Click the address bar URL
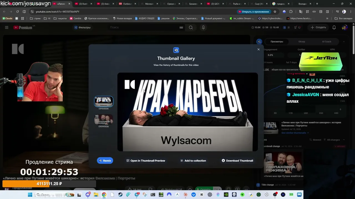 (57, 12)
